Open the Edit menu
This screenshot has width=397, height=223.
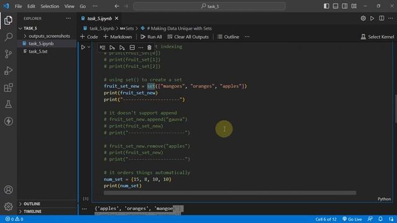point(31,6)
